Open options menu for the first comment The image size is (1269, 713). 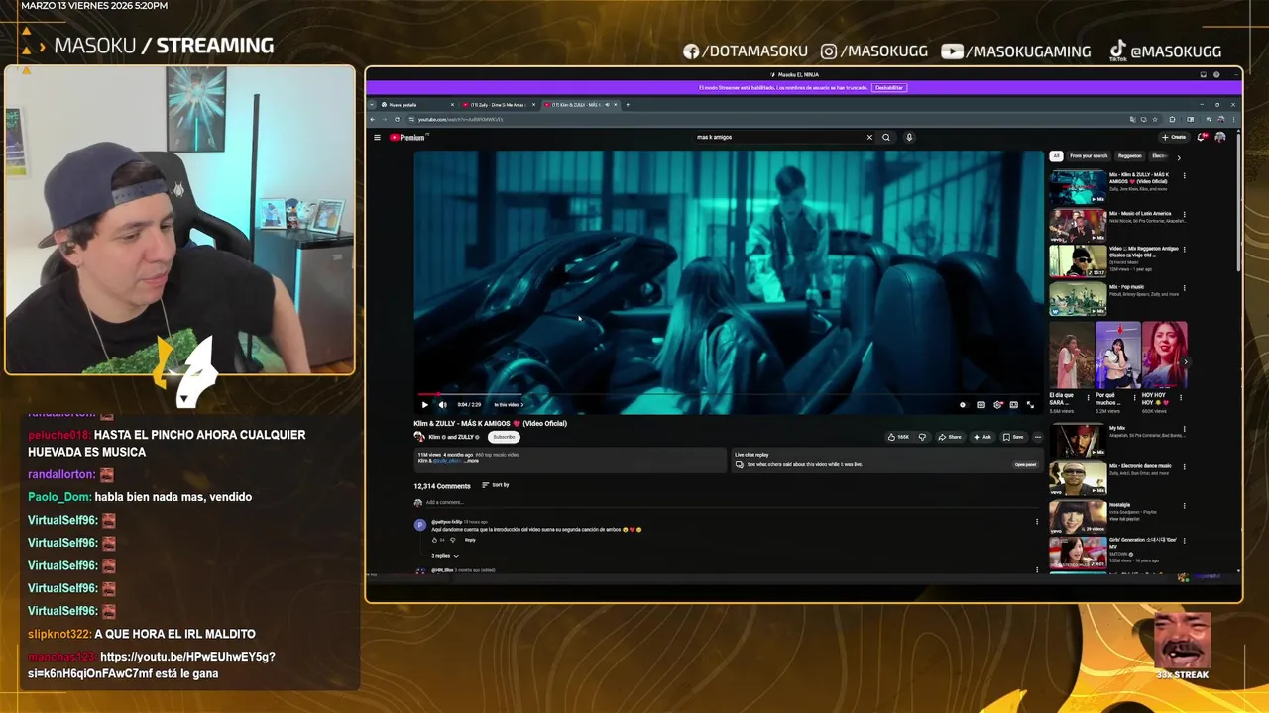(x=1037, y=522)
